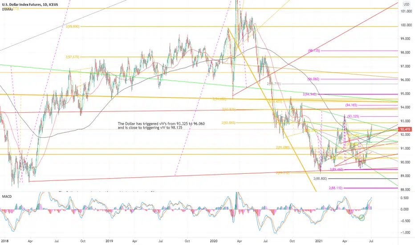The width and height of the screenshot is (415, 245).
Task: Click the Dollar vW trigger annotation text
Action: (x=161, y=126)
